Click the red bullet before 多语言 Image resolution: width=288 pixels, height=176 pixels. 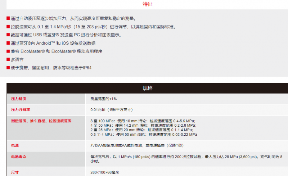coord(8,59)
